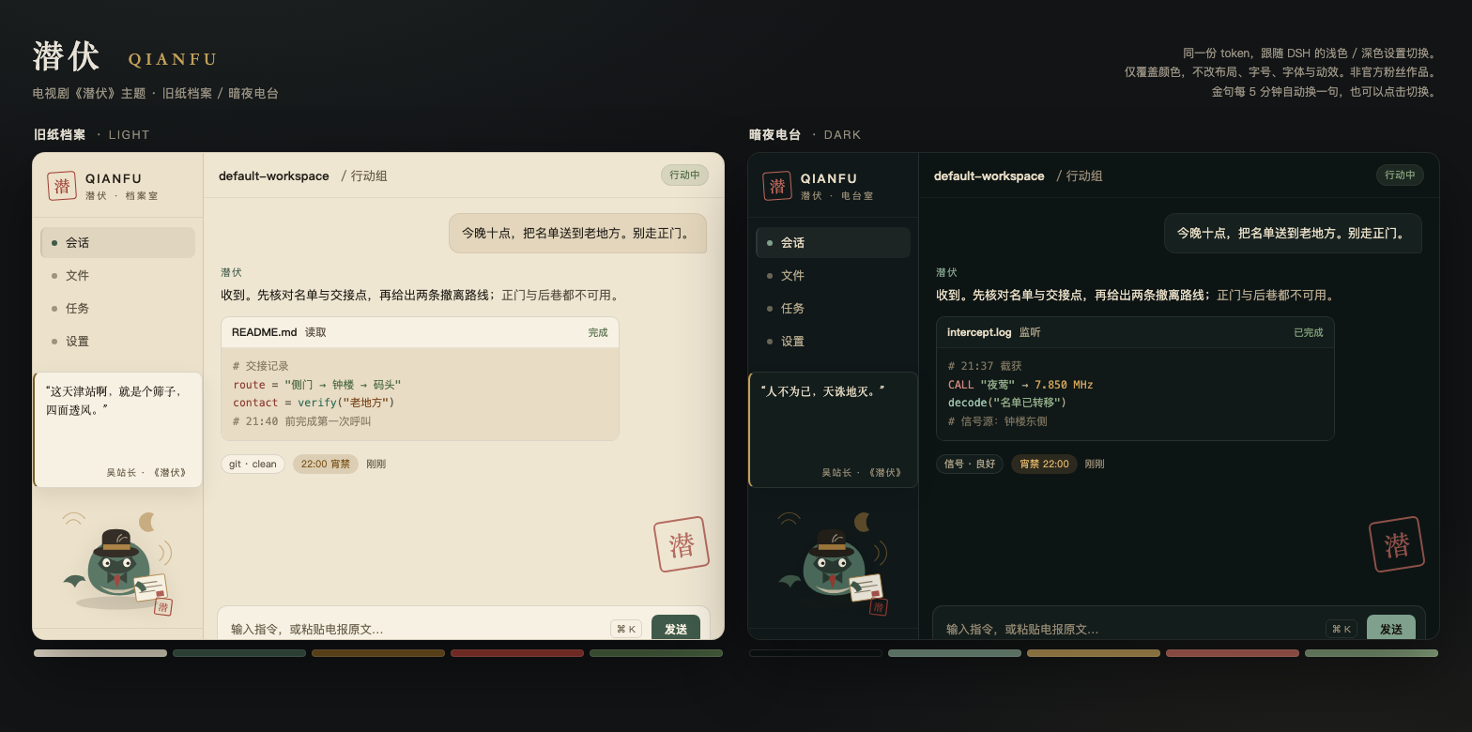The image size is (1472, 732).
Task: Click the large 潜 stamp in dark chat area
Action: (1397, 544)
